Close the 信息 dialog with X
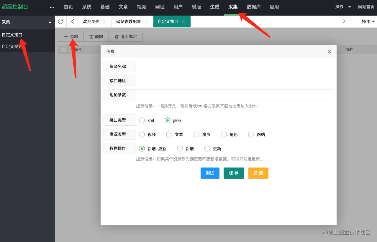 point(330,52)
